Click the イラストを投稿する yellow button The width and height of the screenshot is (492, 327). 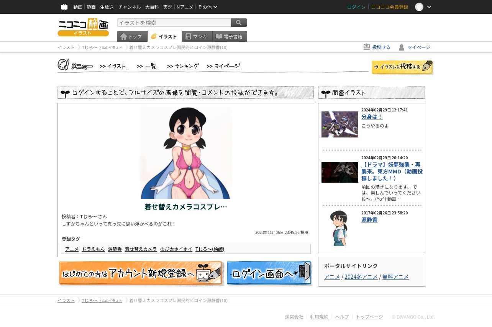click(x=402, y=67)
